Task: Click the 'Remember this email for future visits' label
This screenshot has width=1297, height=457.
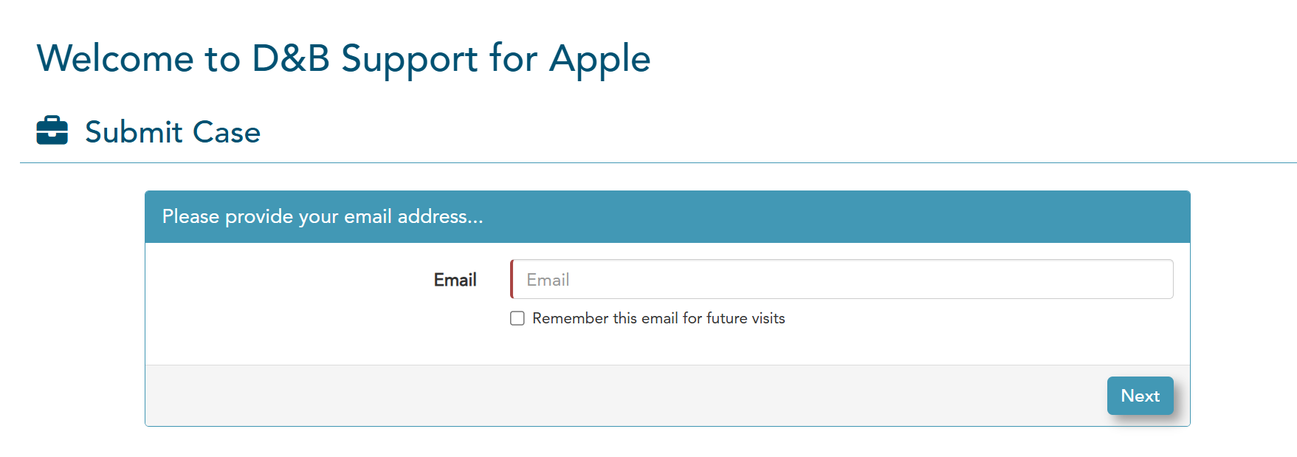Action: pyautogui.click(x=658, y=318)
